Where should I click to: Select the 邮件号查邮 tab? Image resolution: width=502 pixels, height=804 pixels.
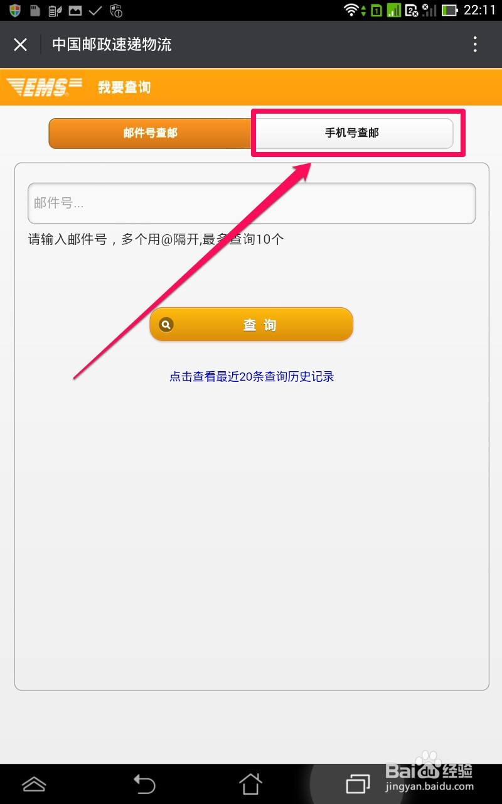[x=150, y=133]
